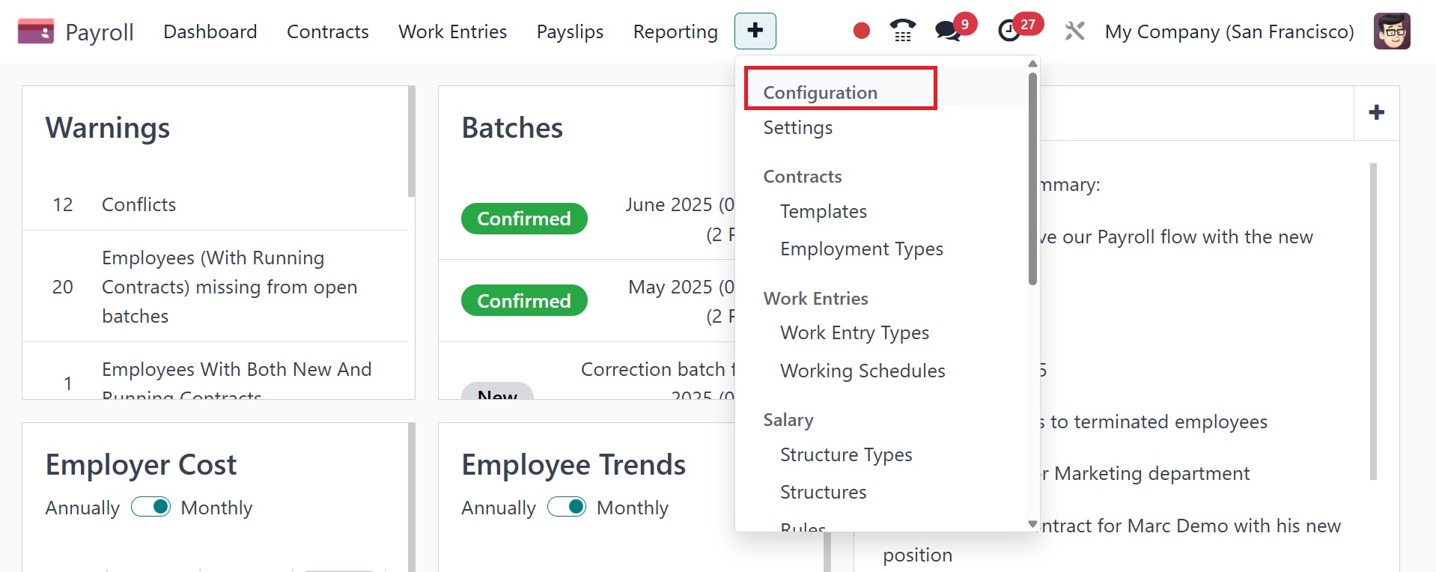Image resolution: width=1436 pixels, height=572 pixels.
Task: Click the wrench debug tools icon
Action: click(x=1074, y=31)
